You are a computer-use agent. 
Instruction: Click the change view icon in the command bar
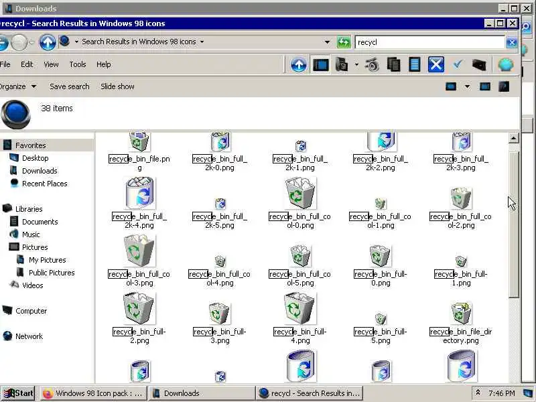click(x=451, y=86)
